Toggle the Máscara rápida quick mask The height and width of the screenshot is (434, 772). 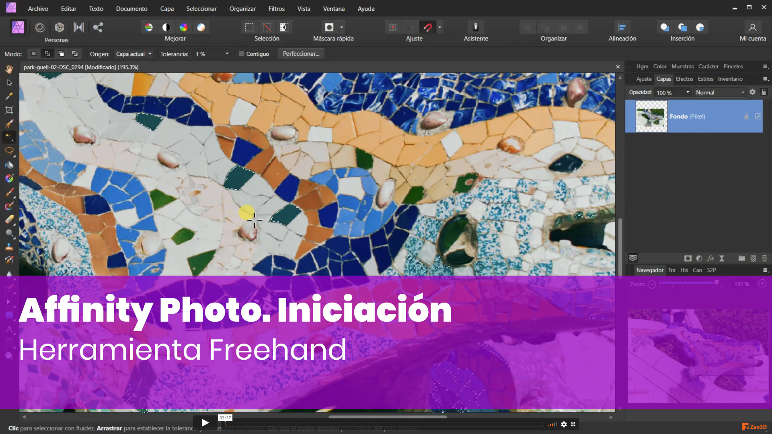click(329, 27)
